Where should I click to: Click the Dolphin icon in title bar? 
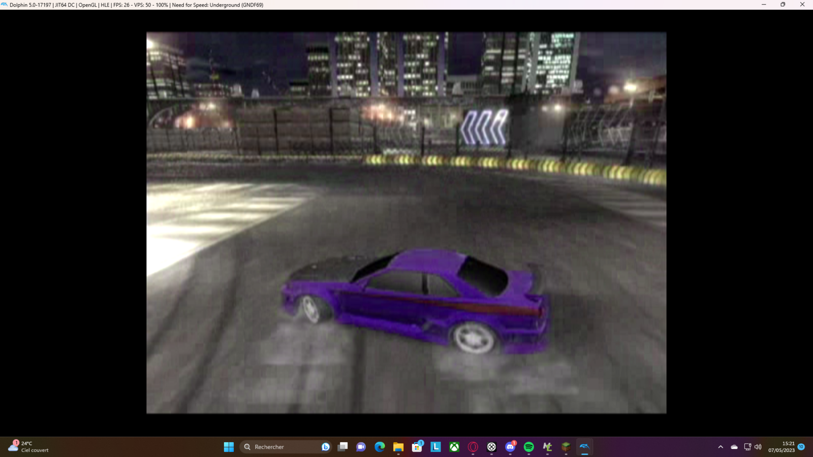[x=5, y=5]
